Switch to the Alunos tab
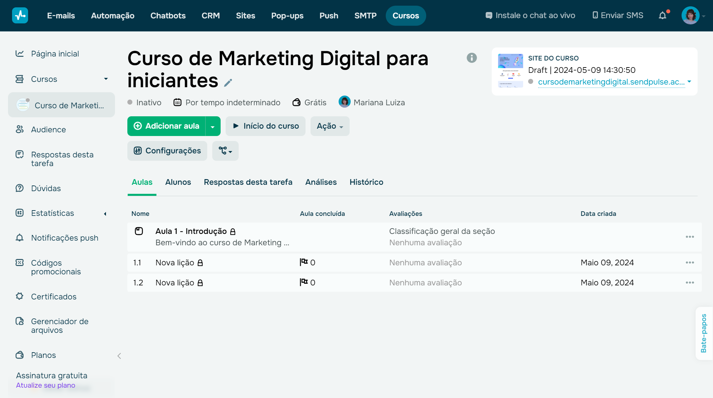 (x=178, y=182)
